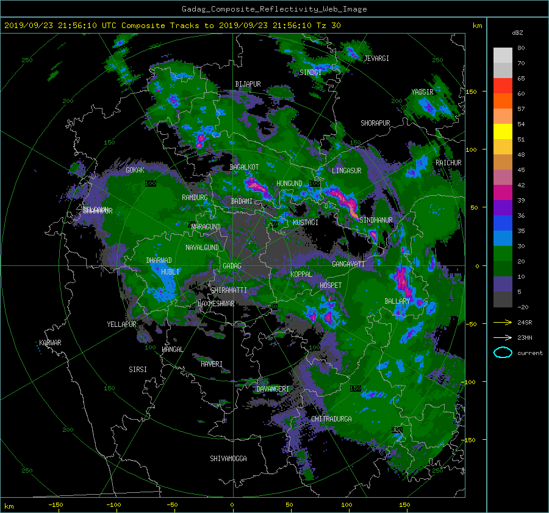Screen dimensions: 549x513
Task: Click the SHORAPUR city label
Action: 375,123
